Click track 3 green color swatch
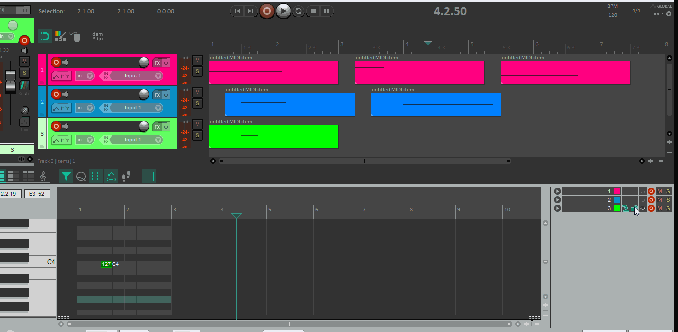This screenshot has width=678, height=332. (x=617, y=208)
